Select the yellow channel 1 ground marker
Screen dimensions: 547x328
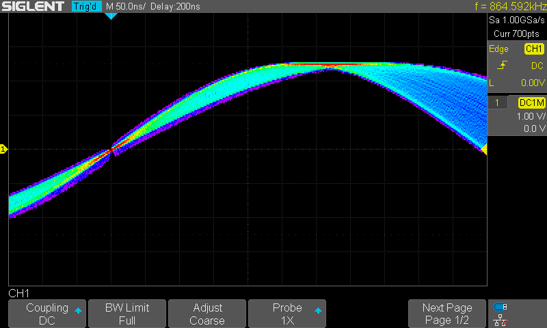(x=3, y=149)
